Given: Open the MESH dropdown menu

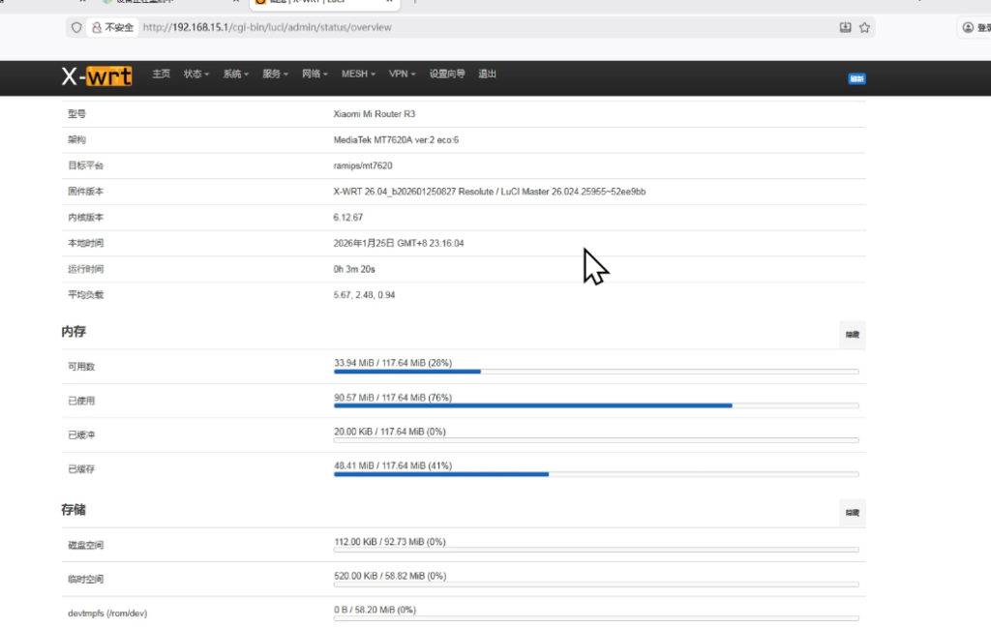Looking at the screenshot, I should 357,74.
